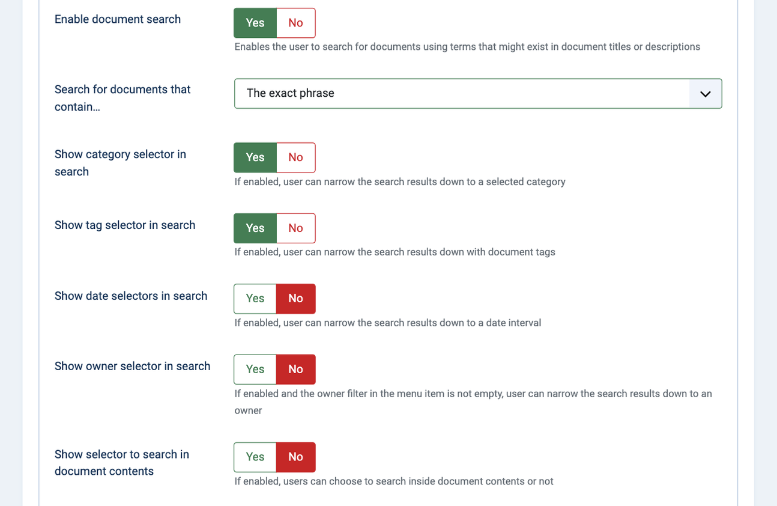777x506 pixels.
Task: Click the 'Show owner selector in search' label
Action: click(x=133, y=366)
